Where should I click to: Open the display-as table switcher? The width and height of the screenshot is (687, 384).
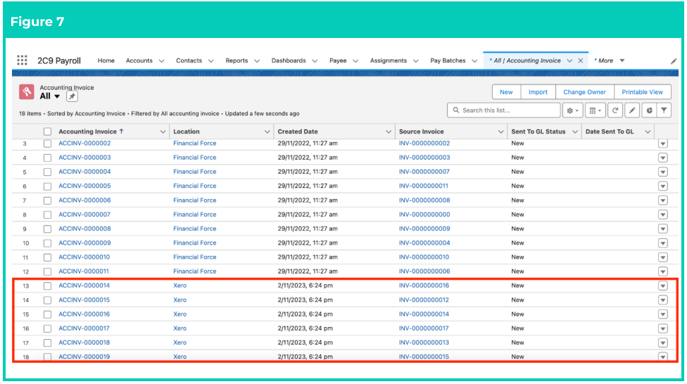coord(595,110)
